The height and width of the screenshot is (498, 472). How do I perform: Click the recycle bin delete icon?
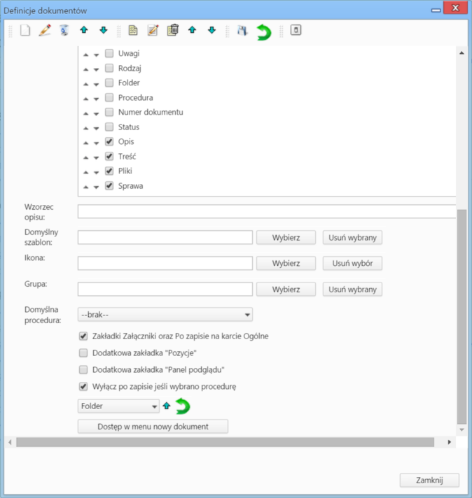pyautogui.click(x=64, y=31)
